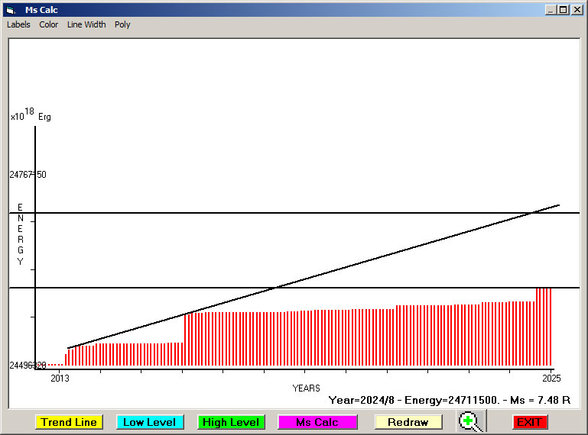Expand the Line Width menu
This screenshot has width=588, height=435.
(86, 24)
